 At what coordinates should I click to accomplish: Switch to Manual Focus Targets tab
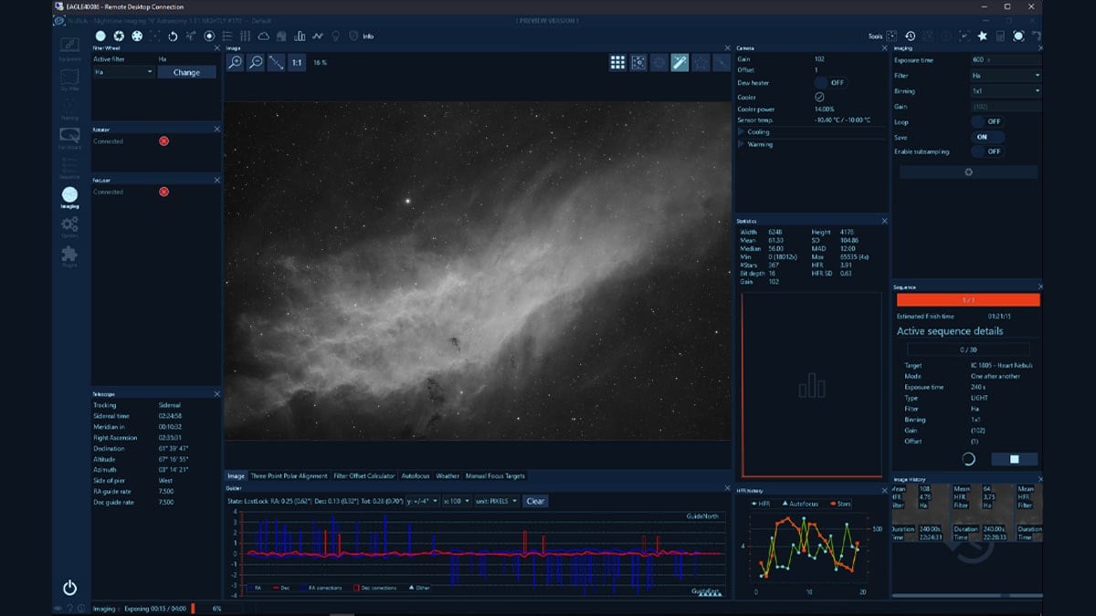pyautogui.click(x=495, y=475)
